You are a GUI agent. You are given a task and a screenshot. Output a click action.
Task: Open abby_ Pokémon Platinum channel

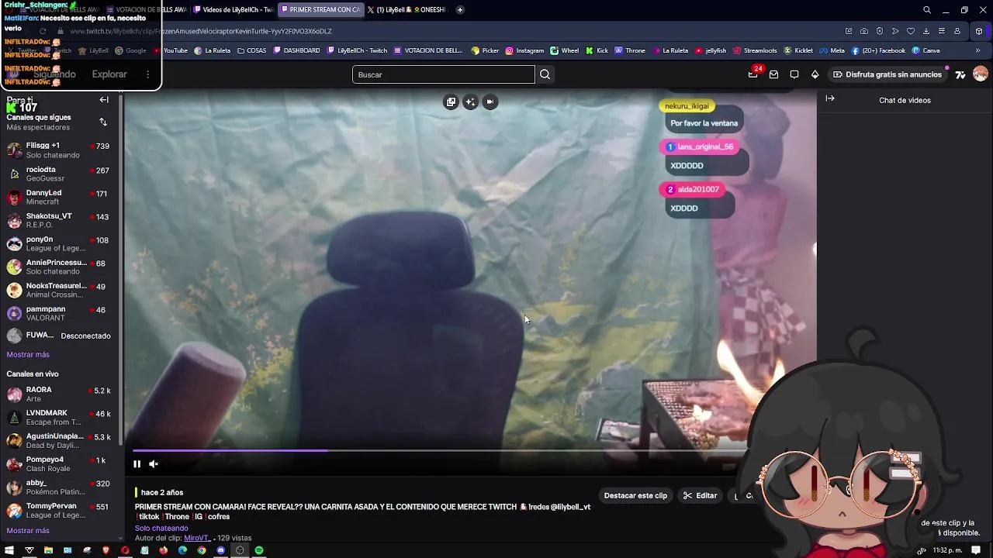(x=59, y=487)
